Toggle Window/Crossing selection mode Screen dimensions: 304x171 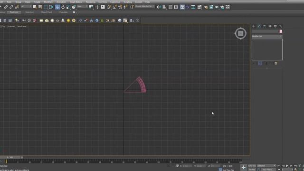coord(51,7)
